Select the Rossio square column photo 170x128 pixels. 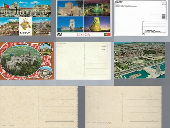tap(41, 26)
